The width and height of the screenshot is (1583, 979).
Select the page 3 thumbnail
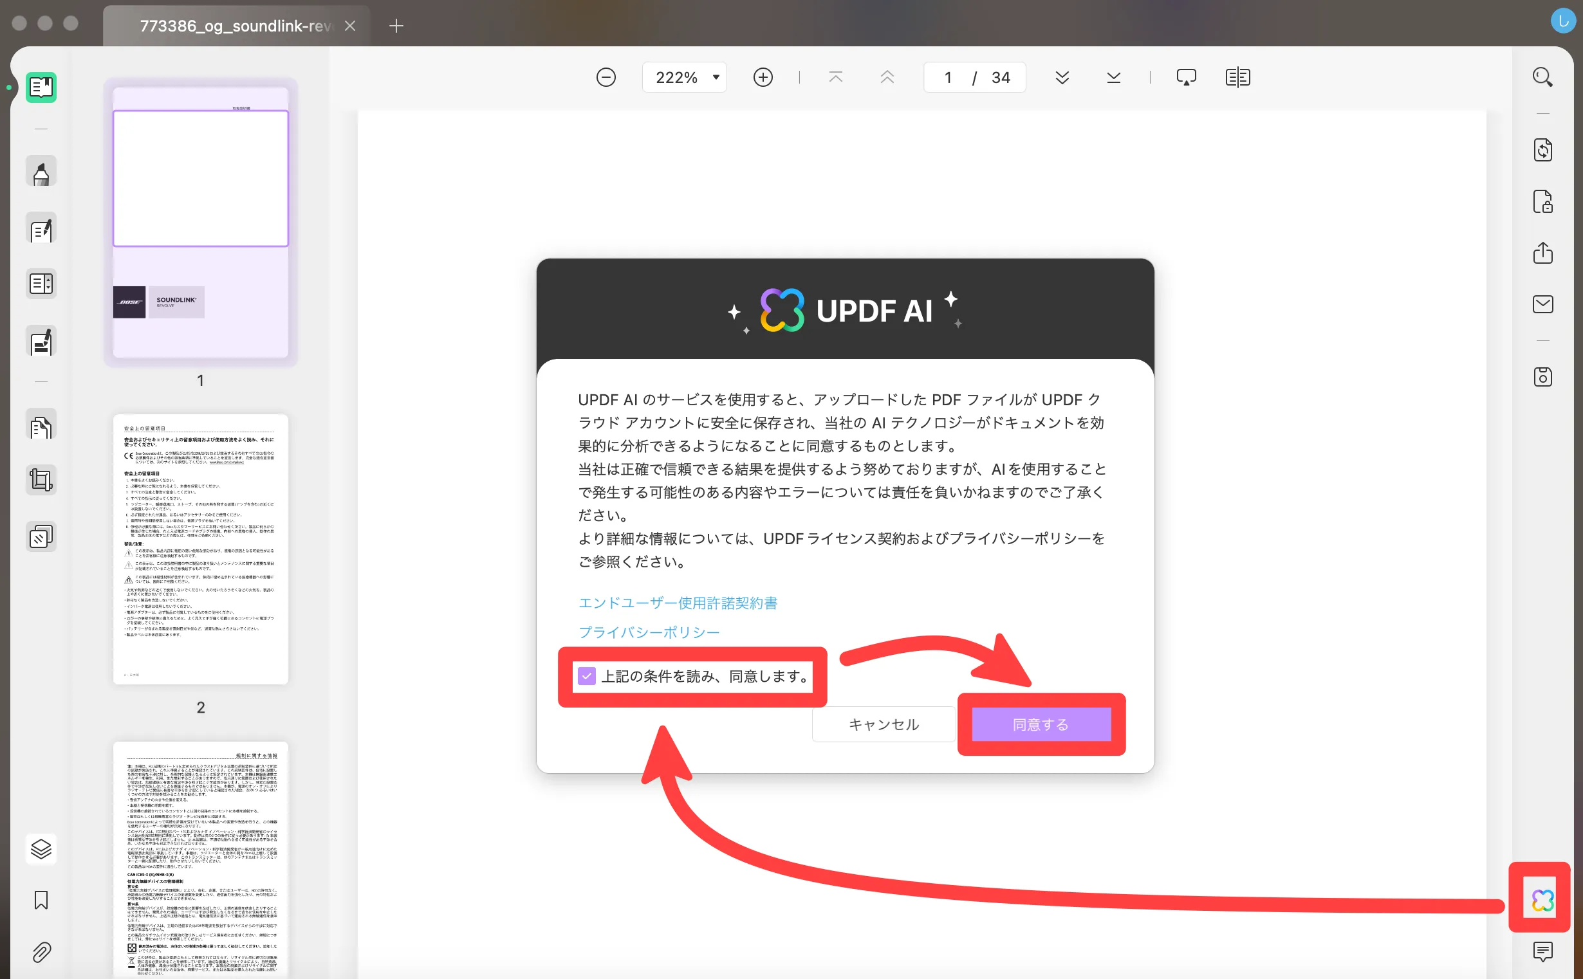(x=200, y=859)
